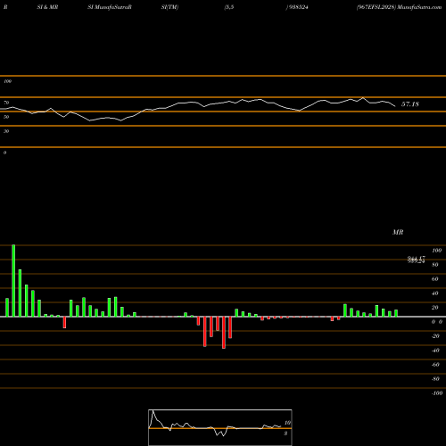The image size is (446, 446).
Task: Click the 'SI(TM)' header text
Action: point(169,7)
